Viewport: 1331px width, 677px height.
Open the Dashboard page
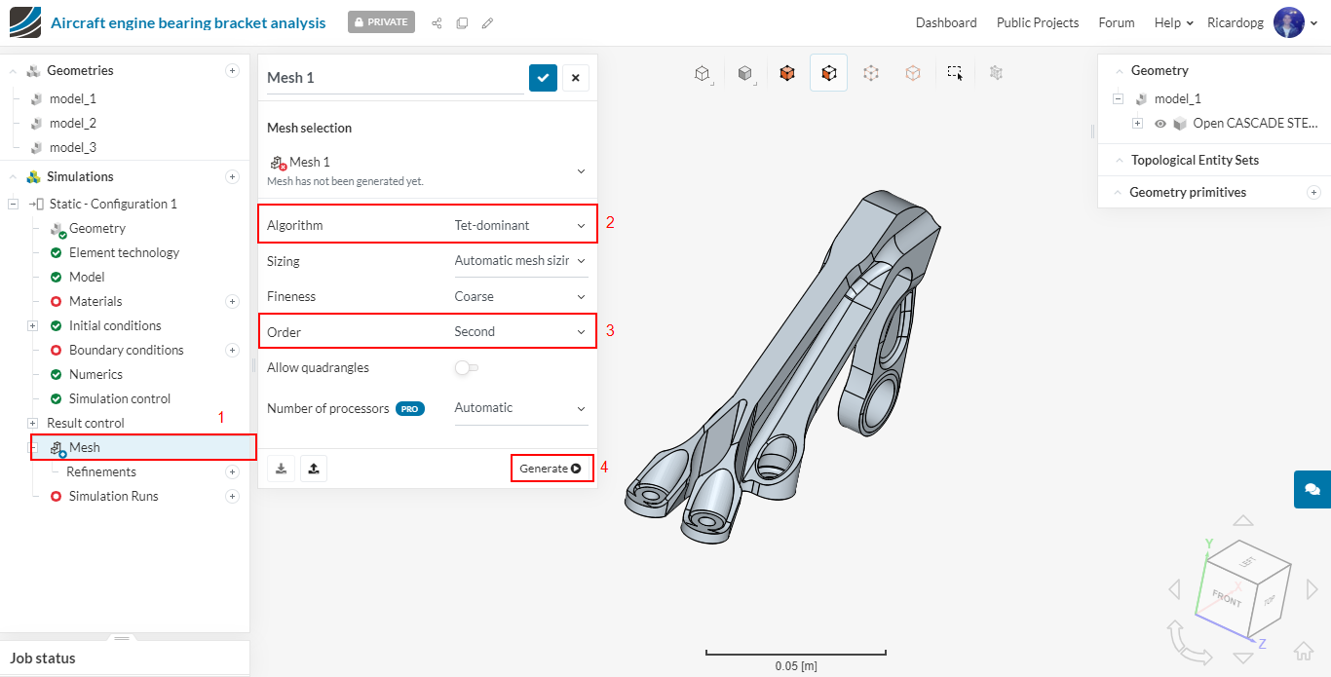[945, 22]
